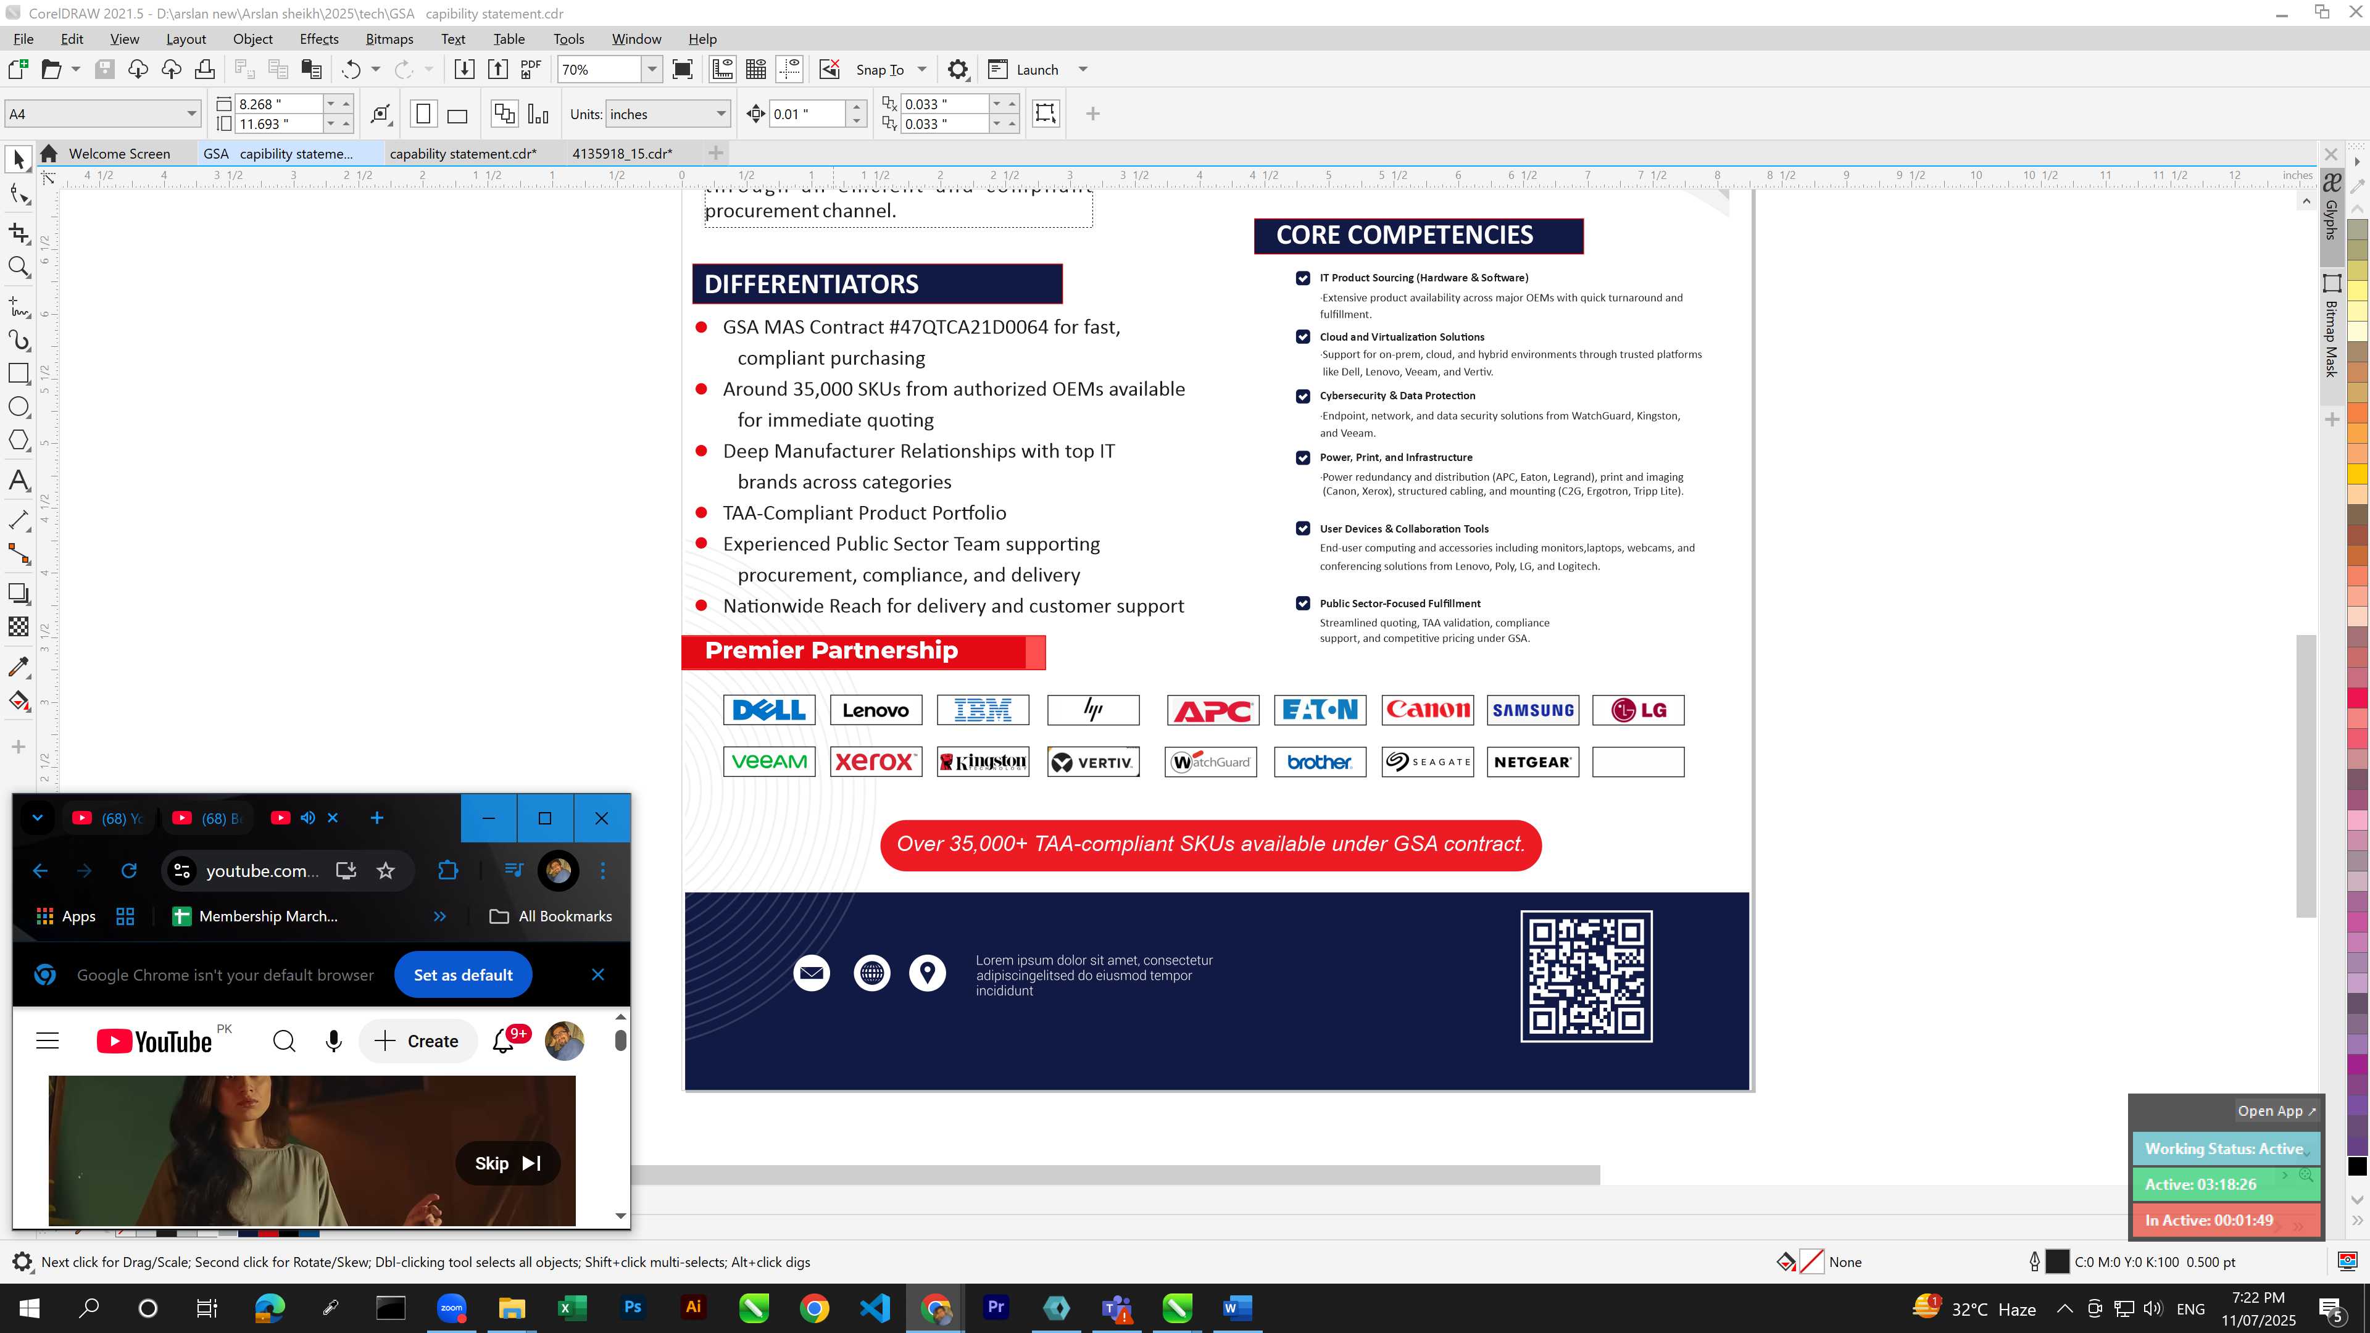Screen dimensions: 2370x1333
Task: Select portrait page orientation
Action: (x=423, y=114)
